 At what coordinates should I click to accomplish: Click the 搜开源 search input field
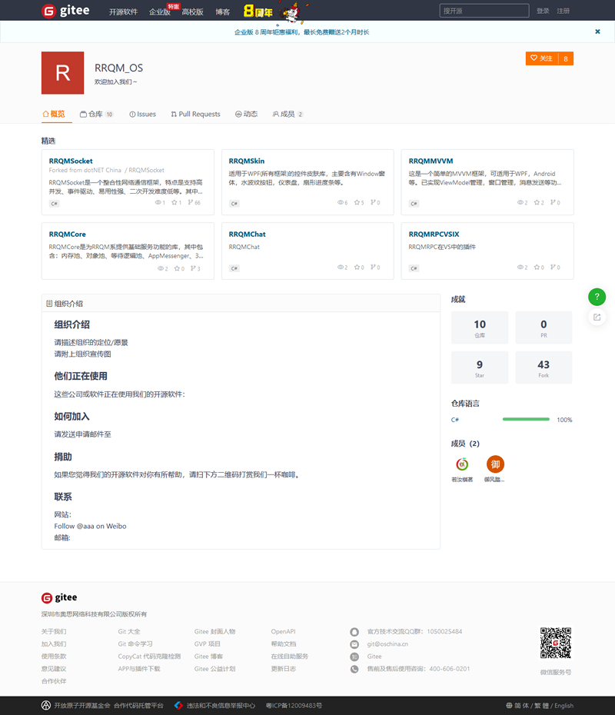click(x=484, y=11)
